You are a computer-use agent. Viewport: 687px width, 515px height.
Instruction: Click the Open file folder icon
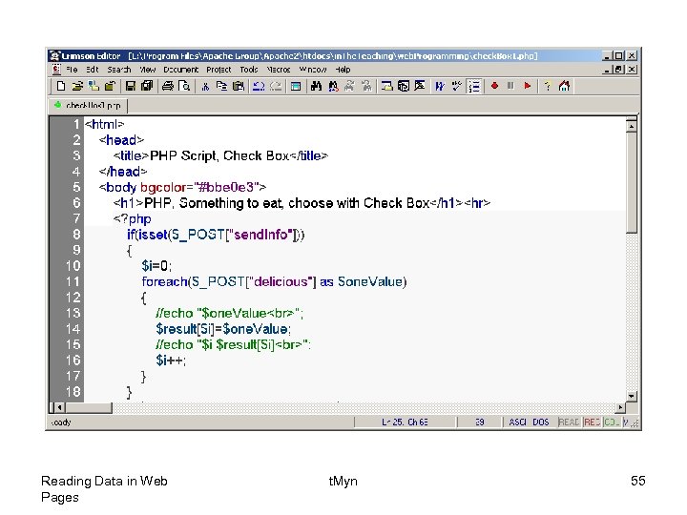pos(77,86)
